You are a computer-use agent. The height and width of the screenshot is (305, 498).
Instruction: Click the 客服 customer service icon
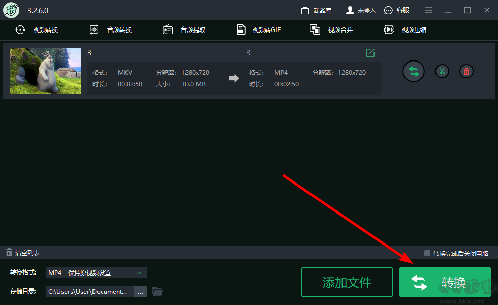pos(387,10)
